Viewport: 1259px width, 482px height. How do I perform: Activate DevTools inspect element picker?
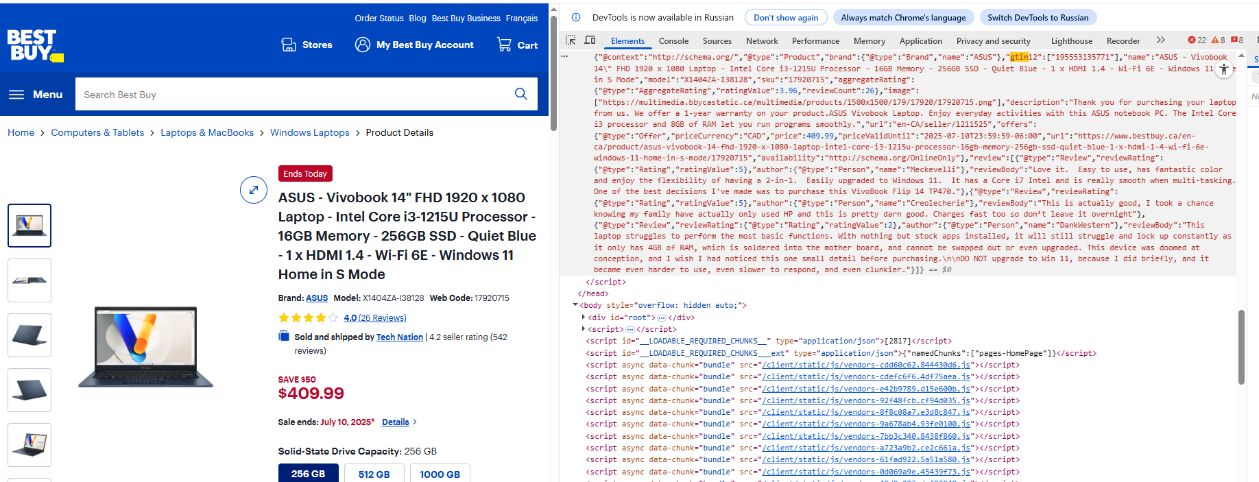click(x=571, y=40)
